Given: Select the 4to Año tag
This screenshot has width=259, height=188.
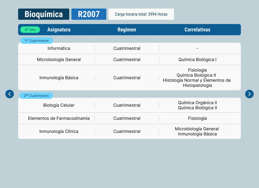Looking at the screenshot, I should click(x=30, y=30).
